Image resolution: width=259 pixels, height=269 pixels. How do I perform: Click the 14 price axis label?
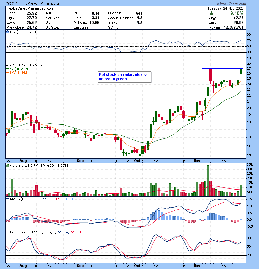[x=249, y=155]
